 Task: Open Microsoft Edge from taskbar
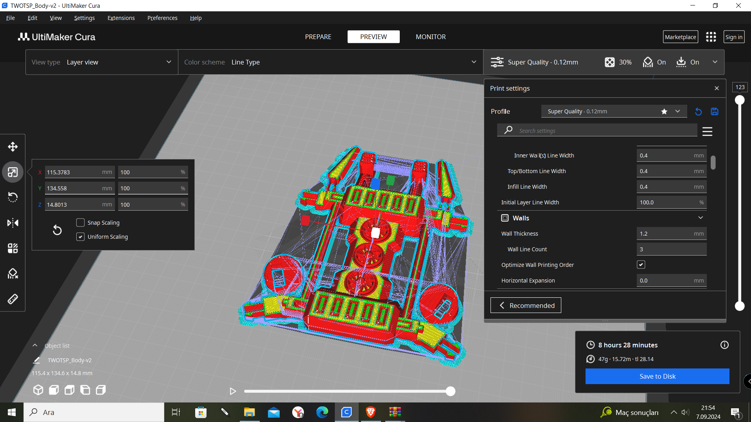(322, 412)
